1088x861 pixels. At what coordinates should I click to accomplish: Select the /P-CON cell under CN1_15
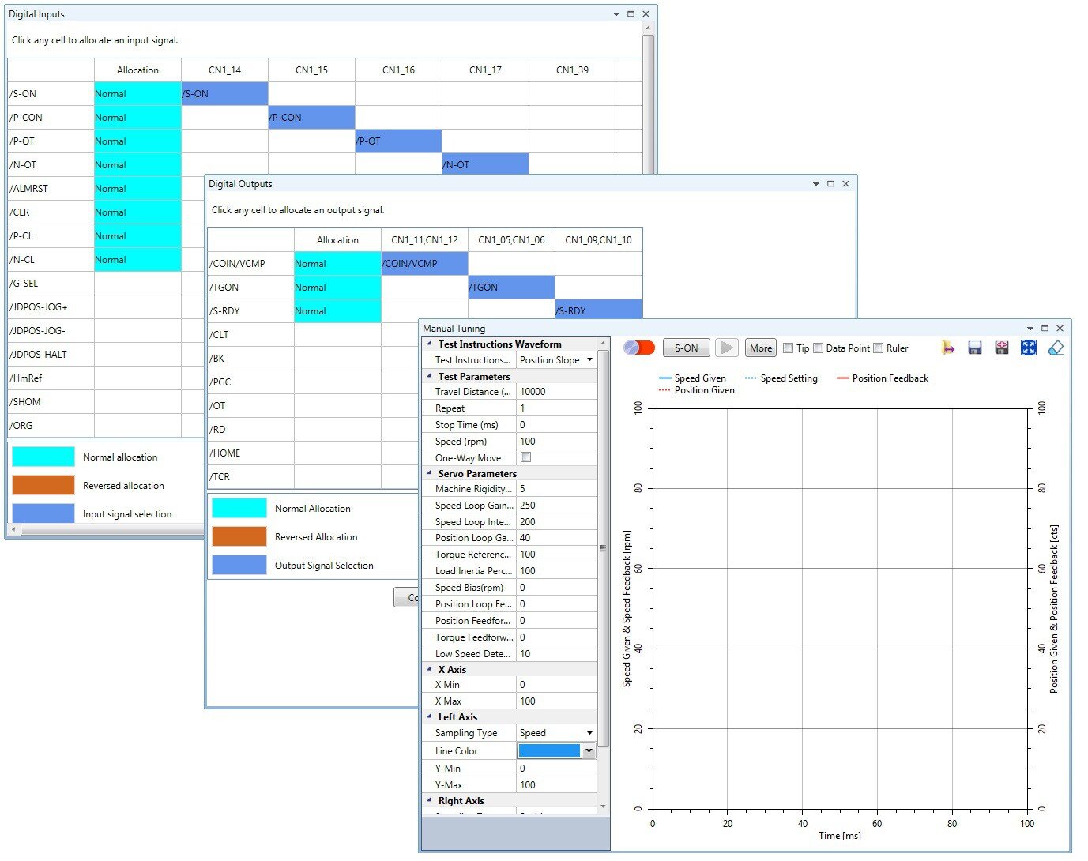tap(311, 118)
